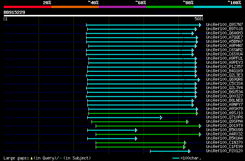The width and height of the screenshot is (245, 161).
Task: Click the green alignment bar for Q9SPM4
Action: [x=140, y=122]
